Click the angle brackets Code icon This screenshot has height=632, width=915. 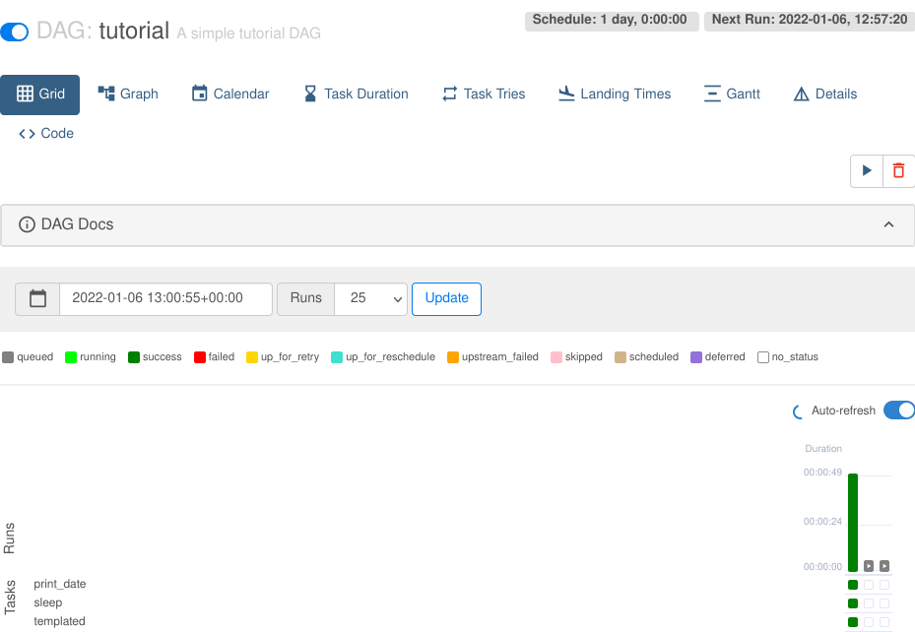27,134
